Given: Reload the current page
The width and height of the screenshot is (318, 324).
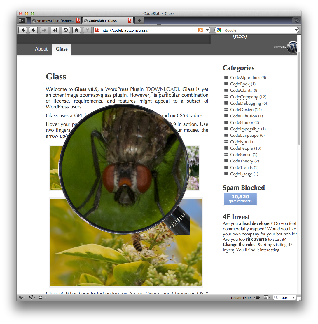Looking at the screenshot, I should [x=66, y=30].
